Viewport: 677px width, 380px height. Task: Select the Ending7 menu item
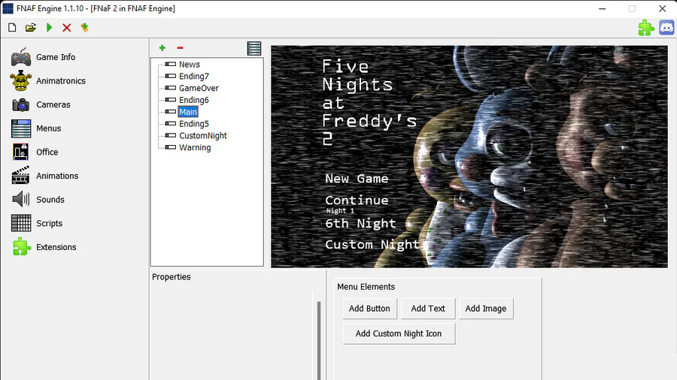[x=194, y=77]
